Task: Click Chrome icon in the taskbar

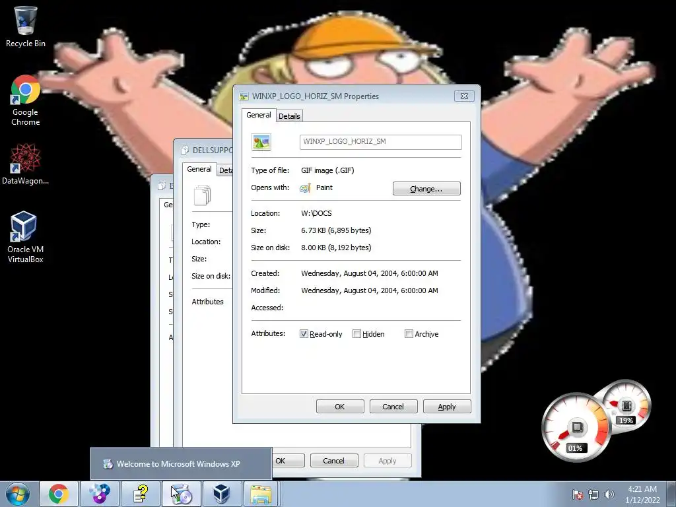Action: click(x=59, y=494)
